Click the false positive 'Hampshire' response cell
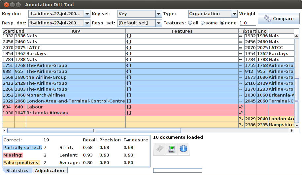The image size is (302, 175). (281, 125)
